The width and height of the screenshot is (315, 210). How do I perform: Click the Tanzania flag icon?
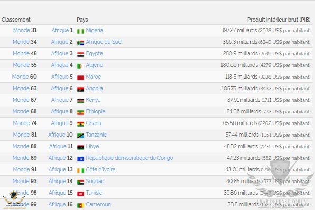point(80,136)
